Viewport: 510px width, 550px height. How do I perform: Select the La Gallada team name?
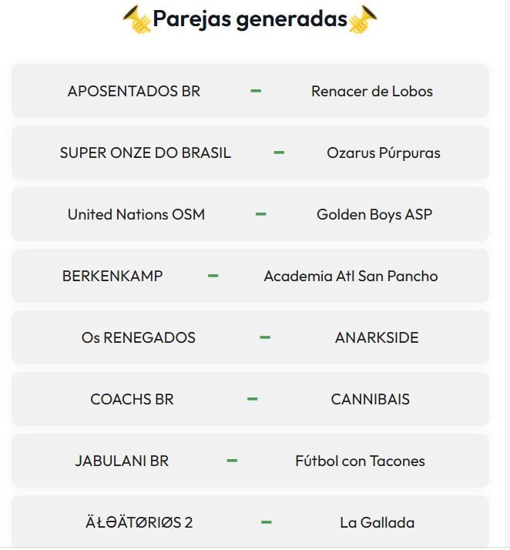[377, 522]
